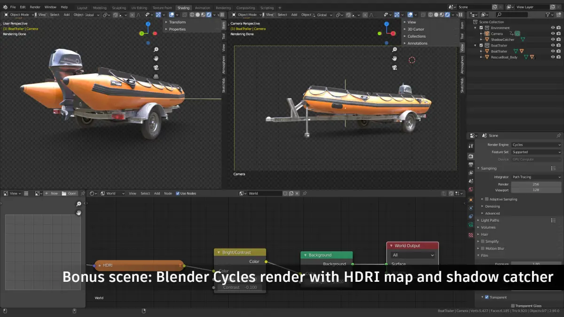
Task: Click the Add menu in left viewport header
Action: click(x=67, y=15)
